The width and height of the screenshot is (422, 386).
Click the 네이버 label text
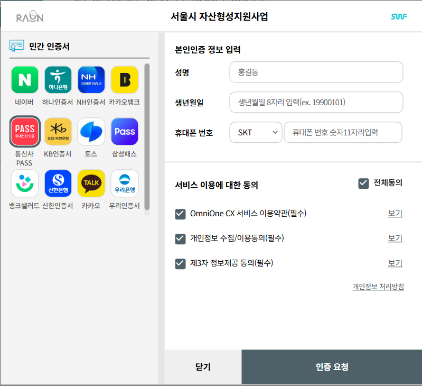[x=24, y=102]
